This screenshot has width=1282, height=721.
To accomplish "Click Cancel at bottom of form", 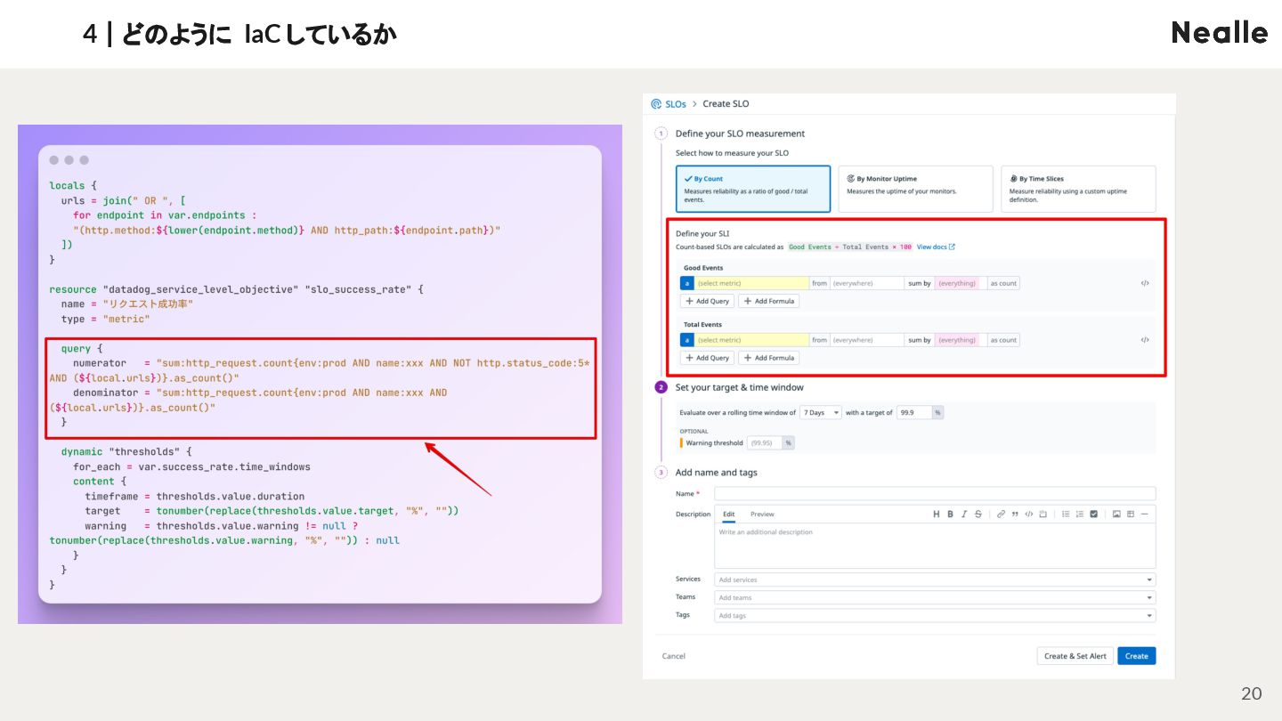I will click(674, 656).
